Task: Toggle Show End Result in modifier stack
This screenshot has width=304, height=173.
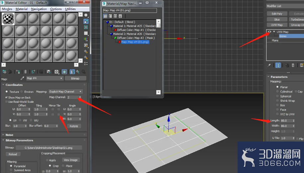Action: (x=278, y=65)
